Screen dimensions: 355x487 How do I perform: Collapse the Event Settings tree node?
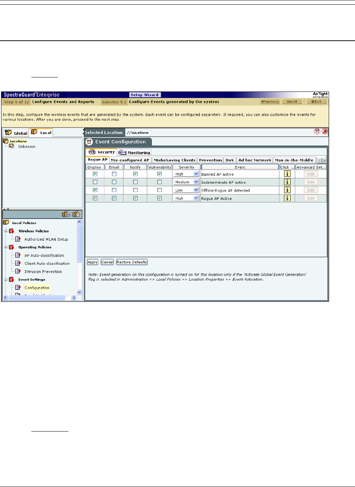click(x=6, y=280)
